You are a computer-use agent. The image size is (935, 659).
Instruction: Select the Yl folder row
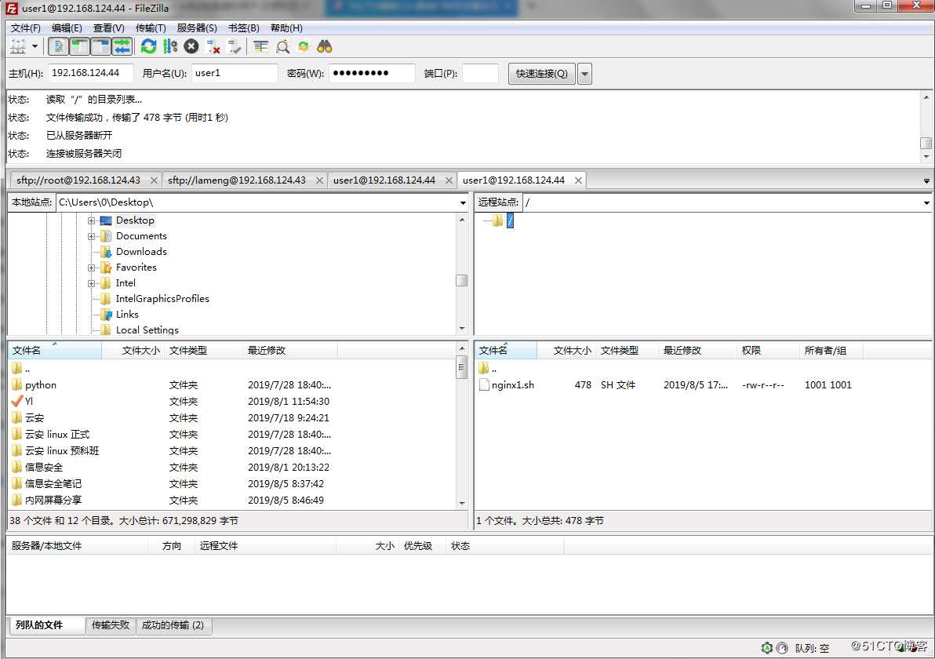tap(232, 402)
